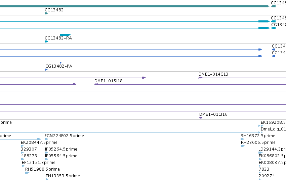Click the 329307 arrow glyph
Viewport: 286px width, 181px height.
22,153
